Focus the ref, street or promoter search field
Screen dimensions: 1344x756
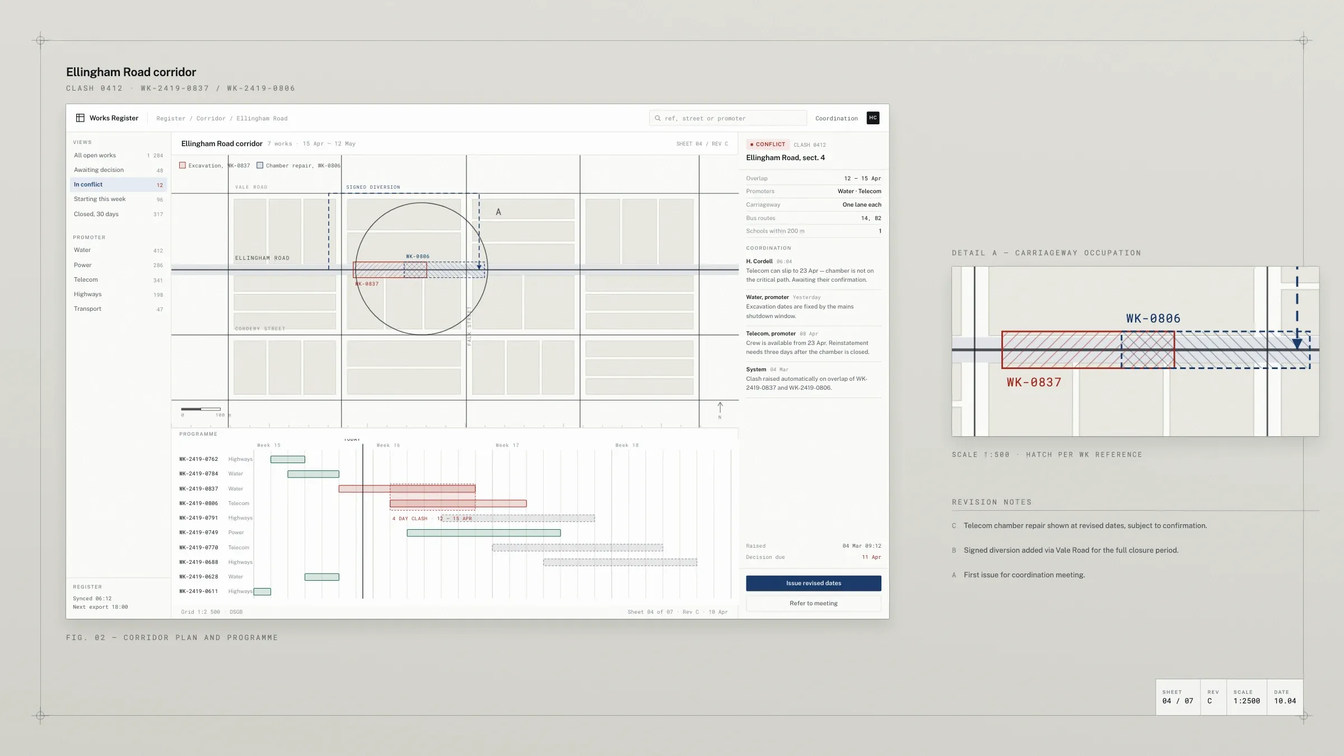coord(728,118)
